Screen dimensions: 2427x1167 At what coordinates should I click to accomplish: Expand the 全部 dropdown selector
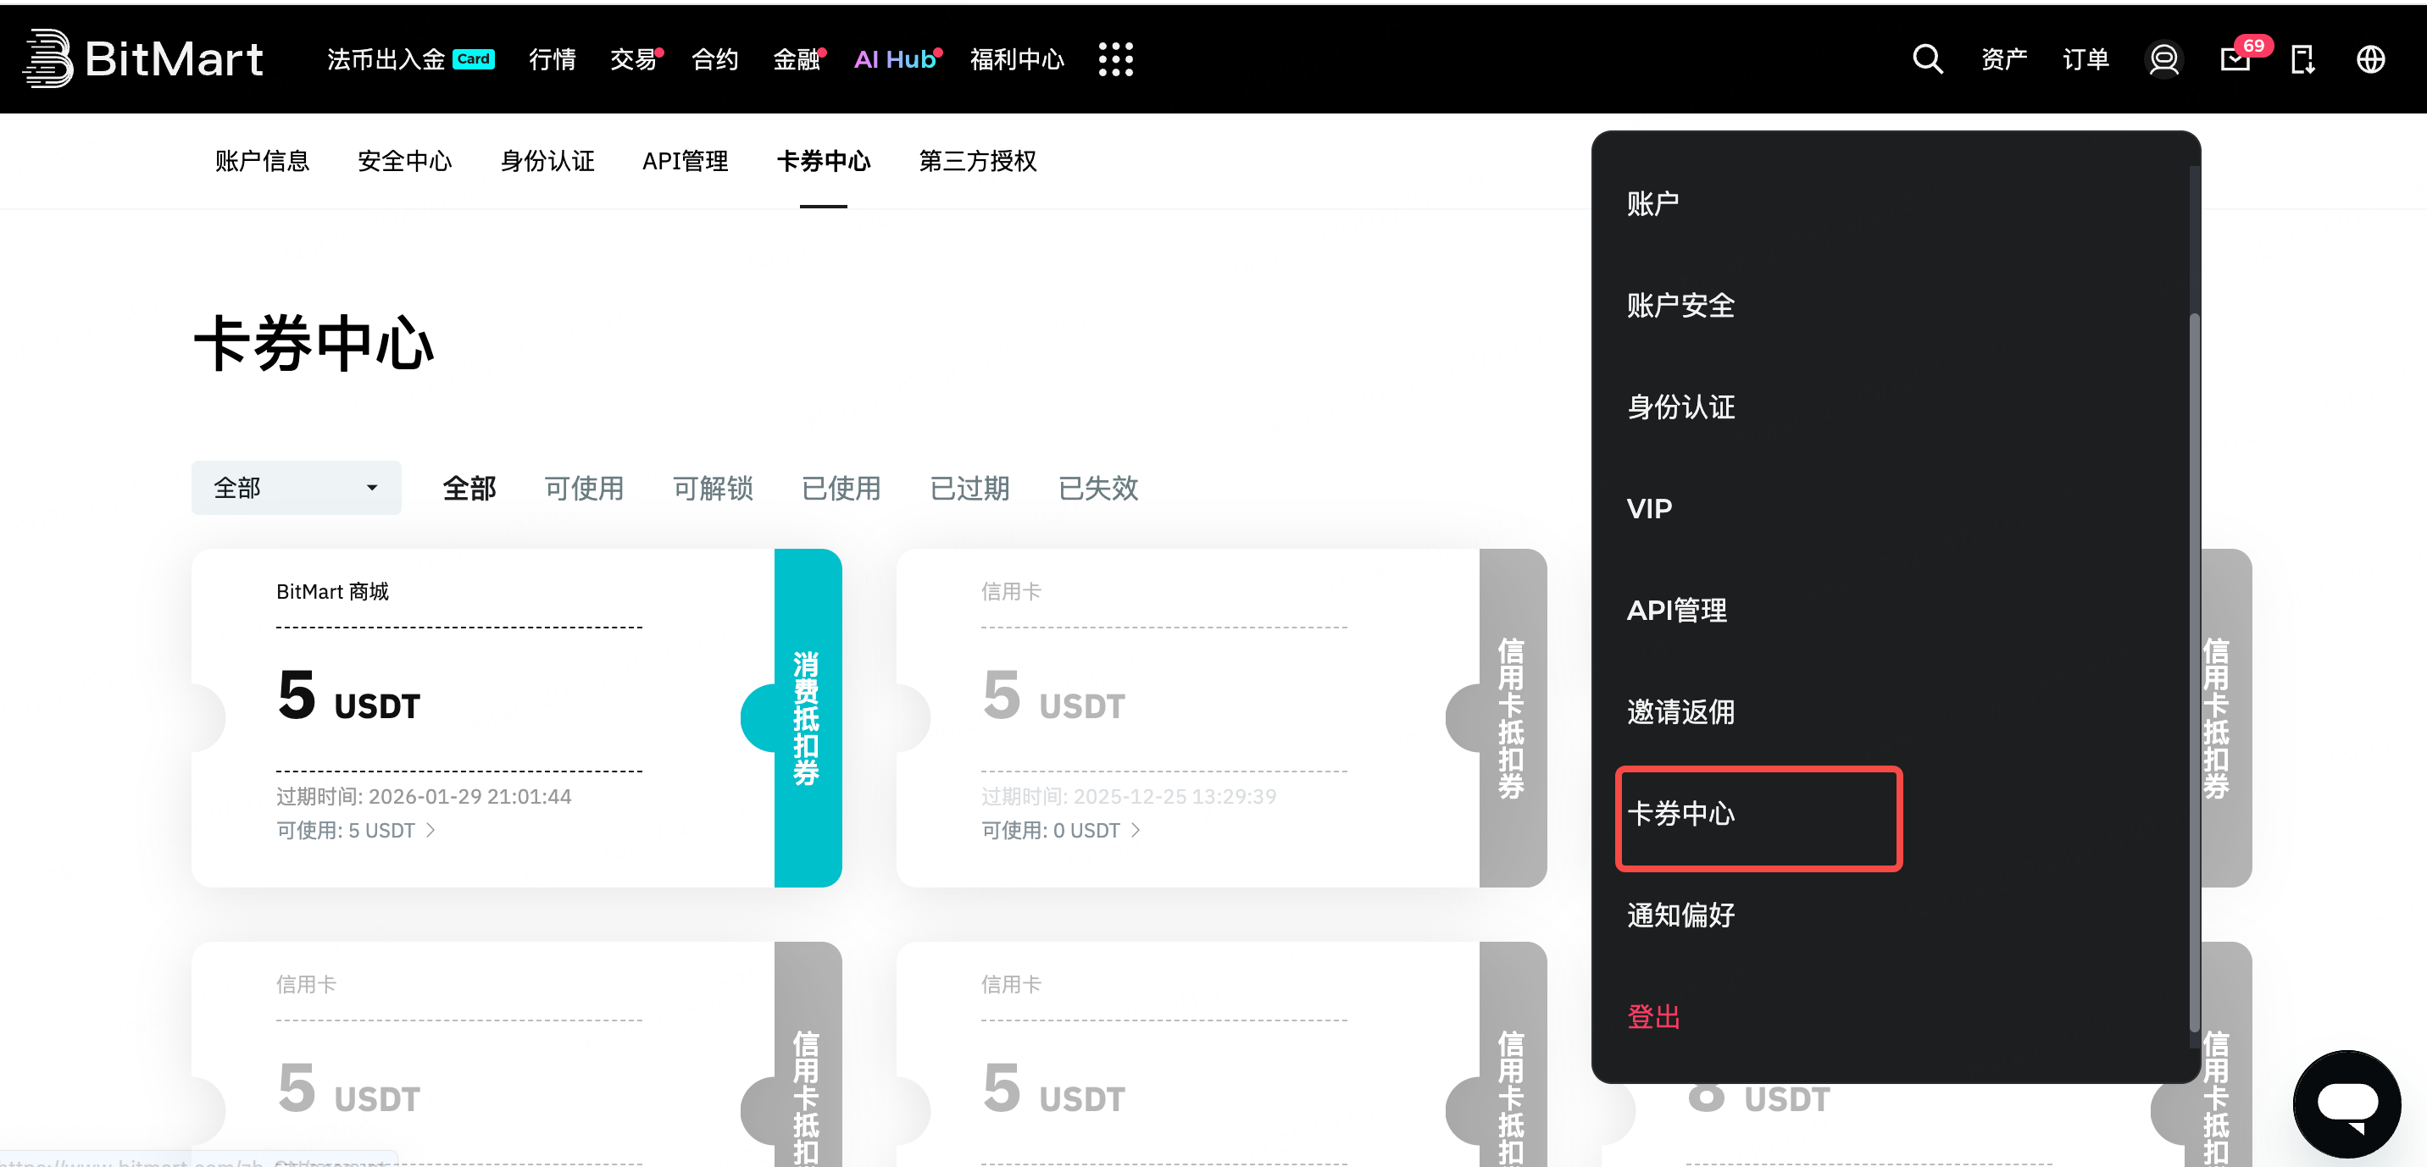(296, 488)
